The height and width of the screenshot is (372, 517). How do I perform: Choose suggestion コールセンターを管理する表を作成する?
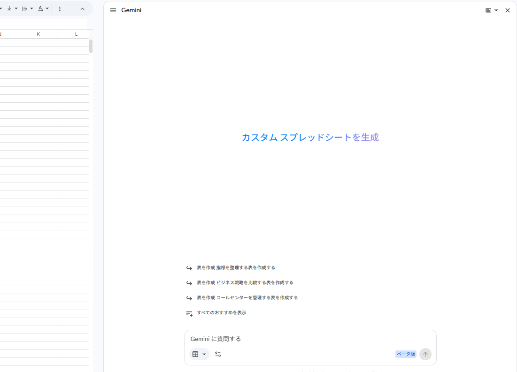click(247, 297)
